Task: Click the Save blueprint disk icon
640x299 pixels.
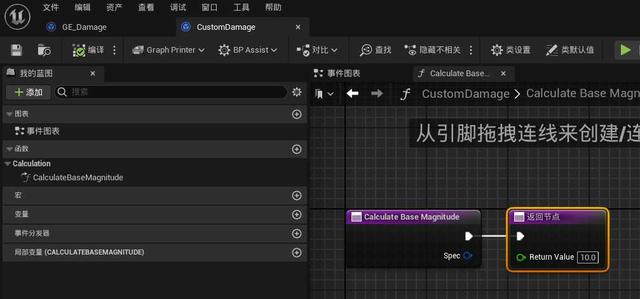Action: (17, 50)
